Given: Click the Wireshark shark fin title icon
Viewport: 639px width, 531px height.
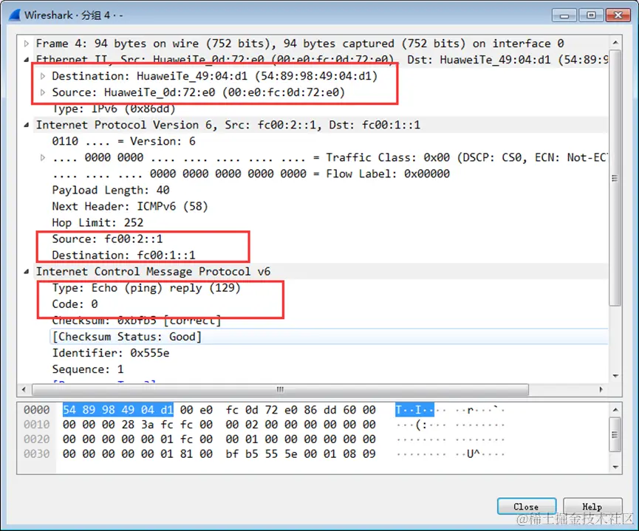Looking at the screenshot, I should [x=15, y=15].
